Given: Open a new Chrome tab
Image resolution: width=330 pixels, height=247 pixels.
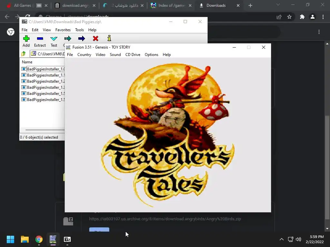Looking at the screenshot, I should 250,5.
